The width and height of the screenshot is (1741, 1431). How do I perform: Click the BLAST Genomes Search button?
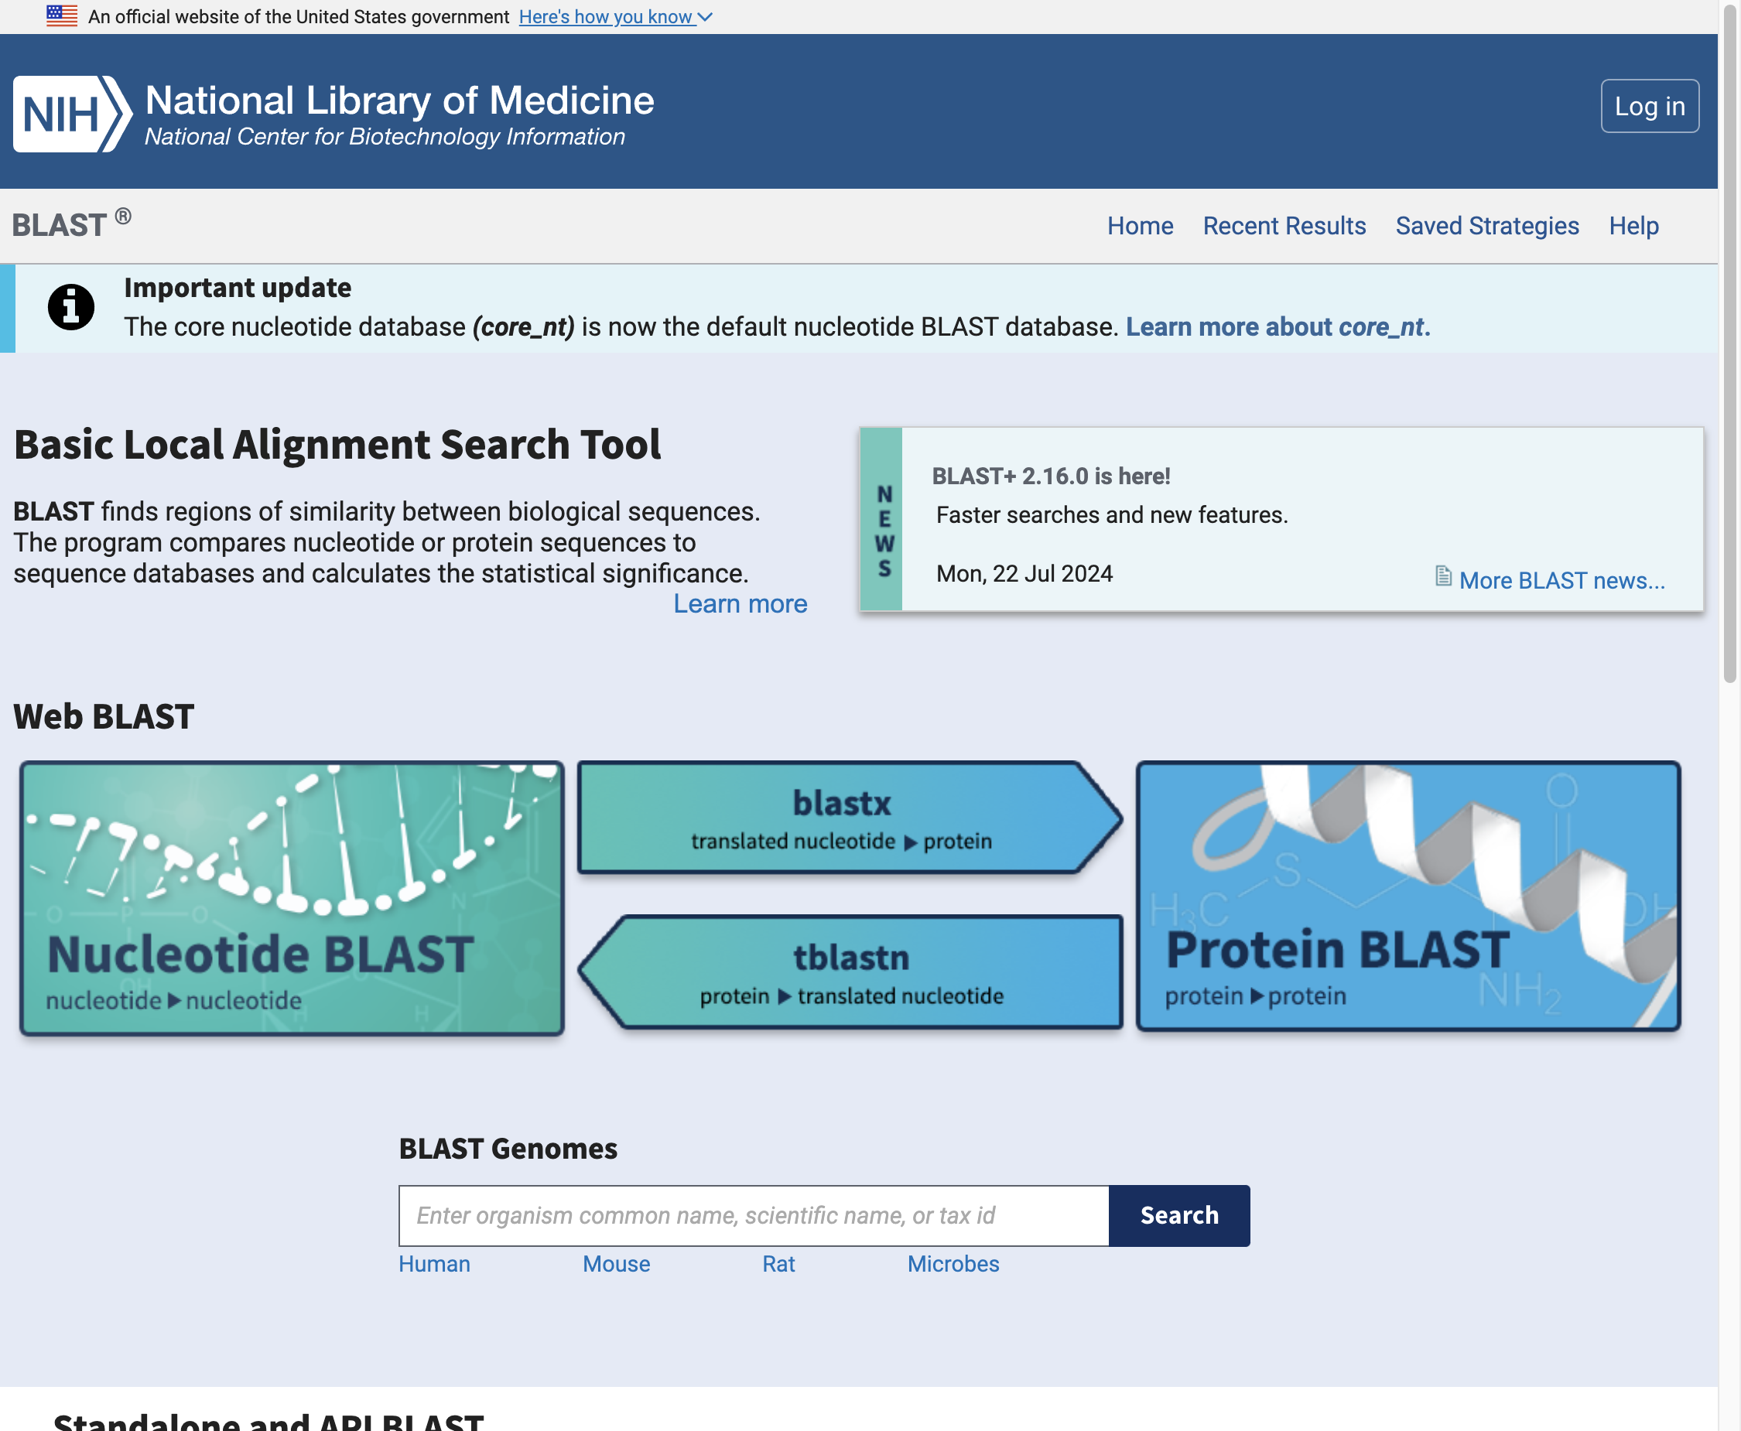tap(1179, 1215)
